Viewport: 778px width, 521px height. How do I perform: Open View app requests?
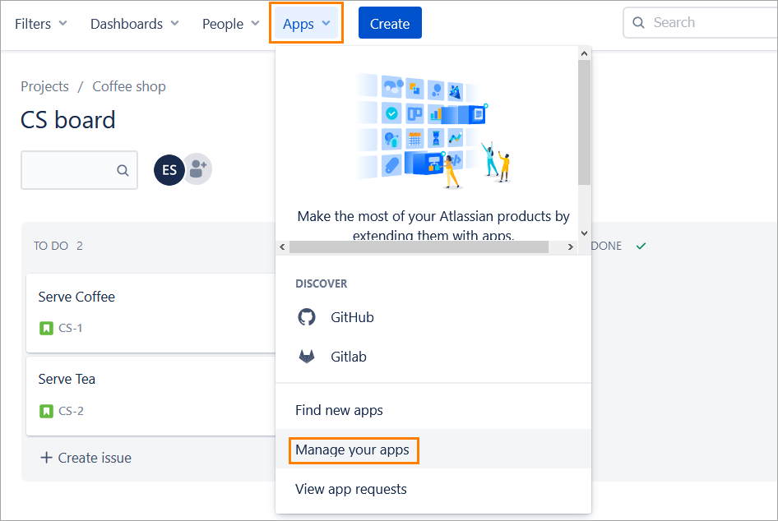[x=350, y=489]
